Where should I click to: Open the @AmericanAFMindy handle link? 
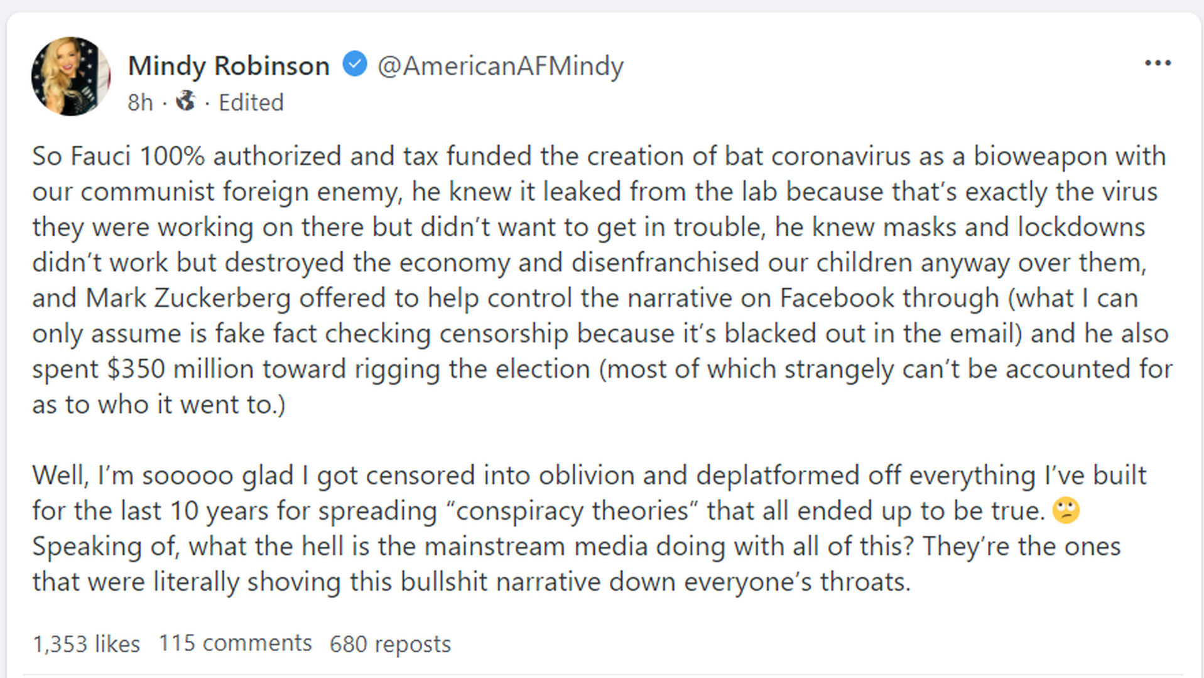tap(500, 65)
